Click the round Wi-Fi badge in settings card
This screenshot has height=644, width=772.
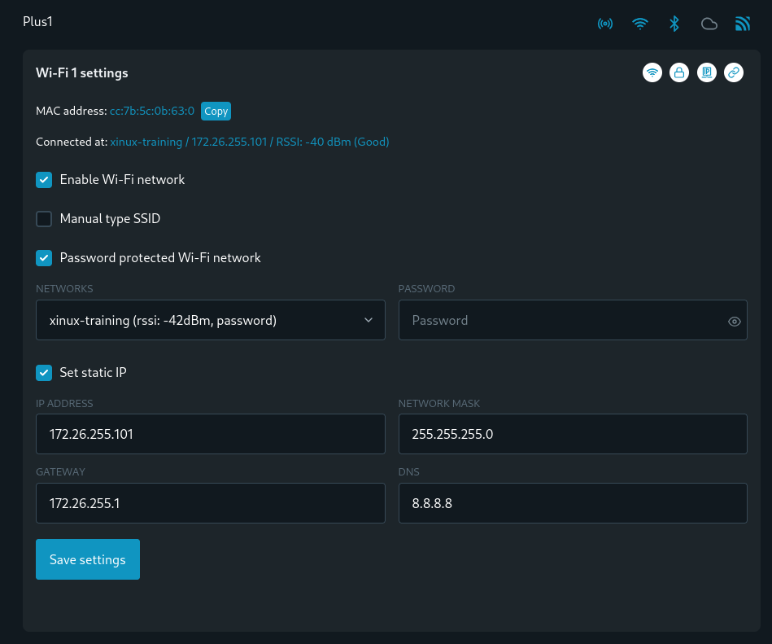(x=652, y=72)
